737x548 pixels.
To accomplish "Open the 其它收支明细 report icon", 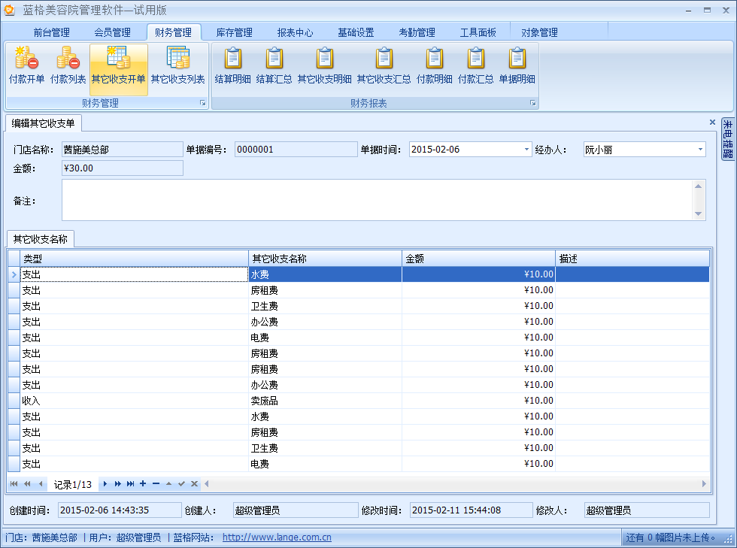I will coord(325,66).
